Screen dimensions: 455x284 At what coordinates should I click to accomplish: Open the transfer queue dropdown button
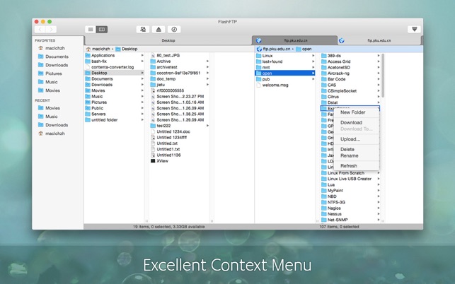tap(414, 30)
